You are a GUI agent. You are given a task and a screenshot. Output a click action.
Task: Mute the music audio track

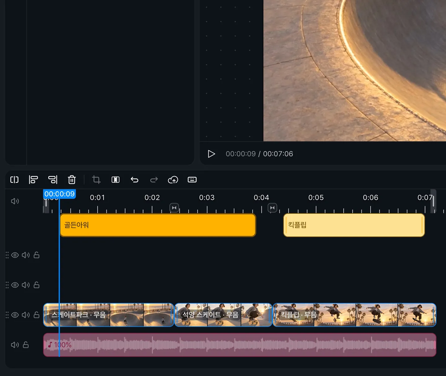click(x=15, y=345)
